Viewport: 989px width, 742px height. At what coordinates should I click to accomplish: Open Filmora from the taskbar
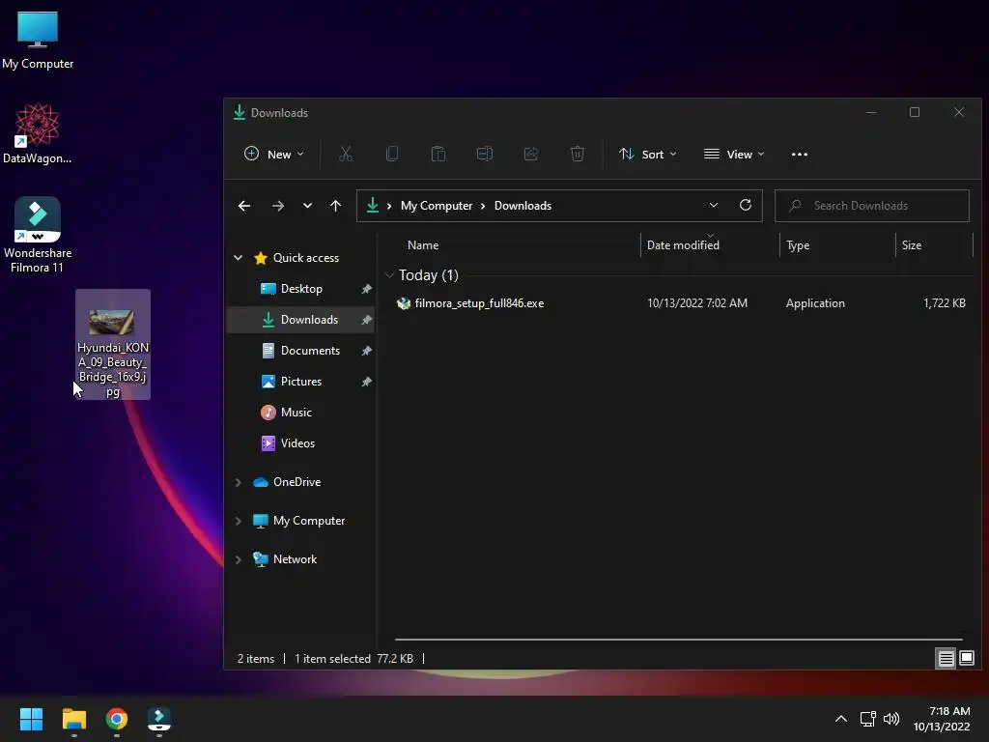point(159,719)
